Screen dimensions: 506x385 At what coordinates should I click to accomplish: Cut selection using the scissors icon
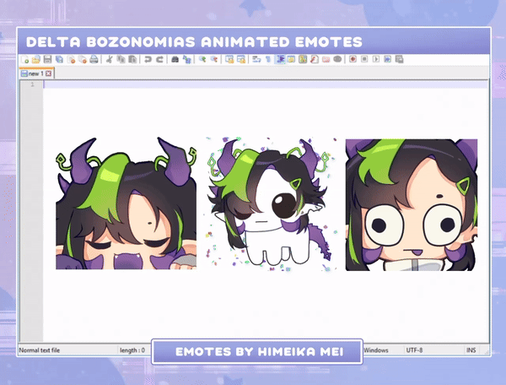coord(110,60)
